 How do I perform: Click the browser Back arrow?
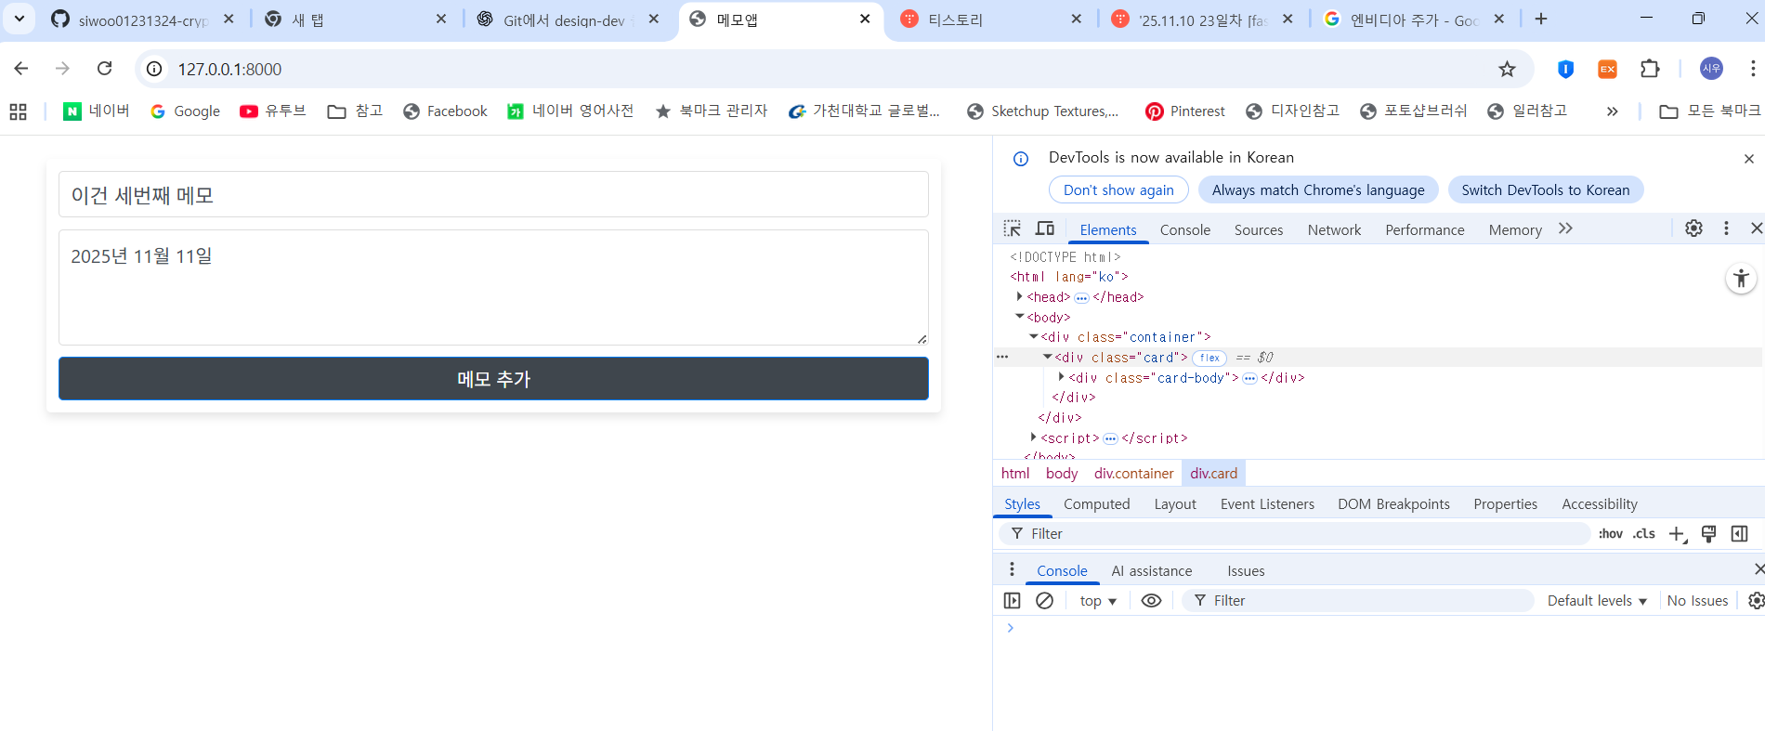tap(21, 69)
